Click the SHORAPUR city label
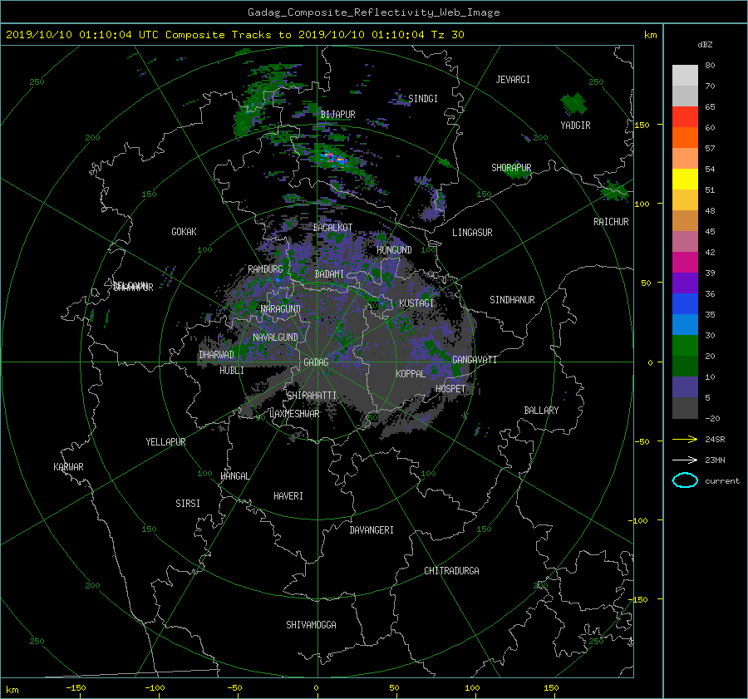Image resolution: width=748 pixels, height=699 pixels. 511,168
